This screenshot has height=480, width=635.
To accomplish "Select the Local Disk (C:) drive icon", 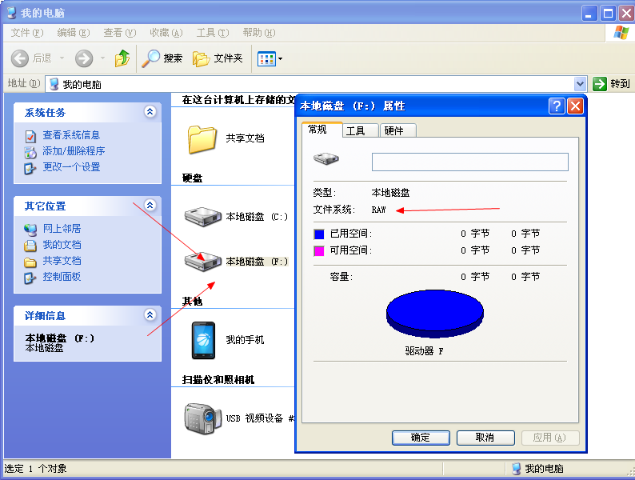I will [203, 217].
